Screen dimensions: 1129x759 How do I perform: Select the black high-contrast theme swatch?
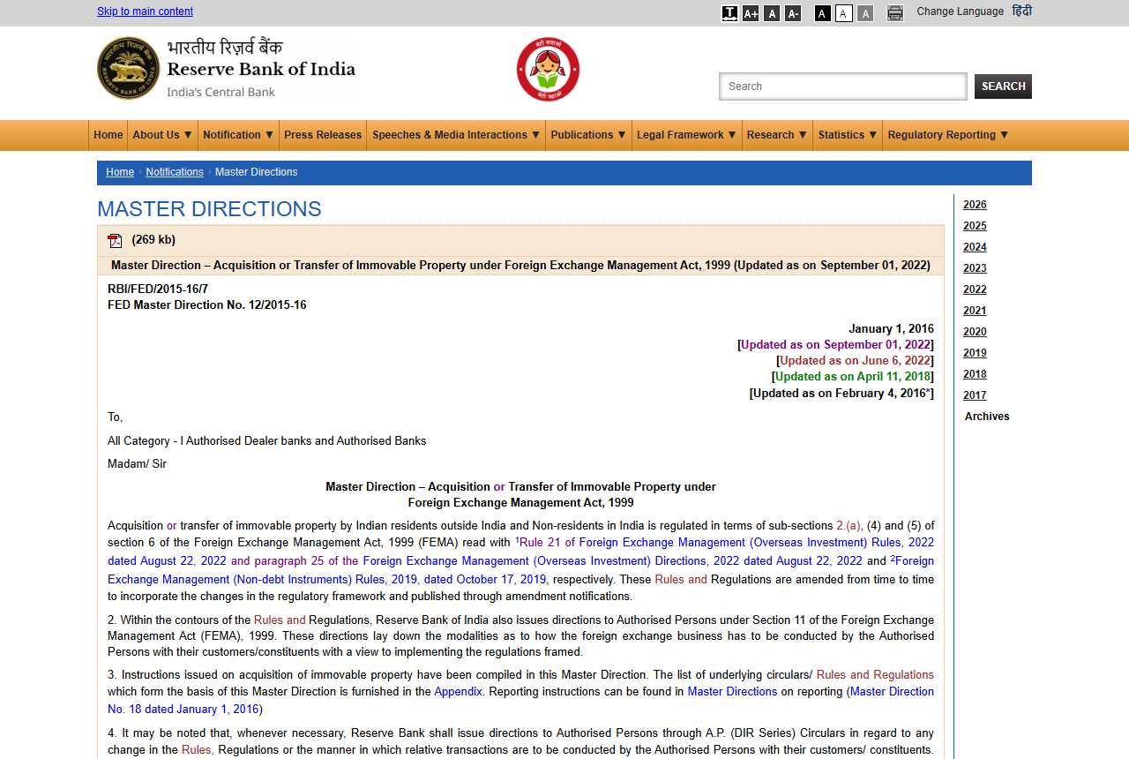823,13
